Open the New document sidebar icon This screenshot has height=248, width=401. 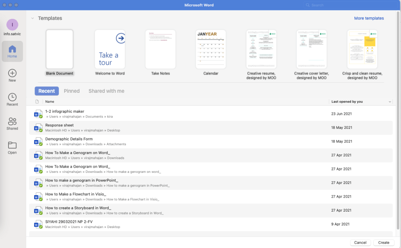click(x=12, y=73)
